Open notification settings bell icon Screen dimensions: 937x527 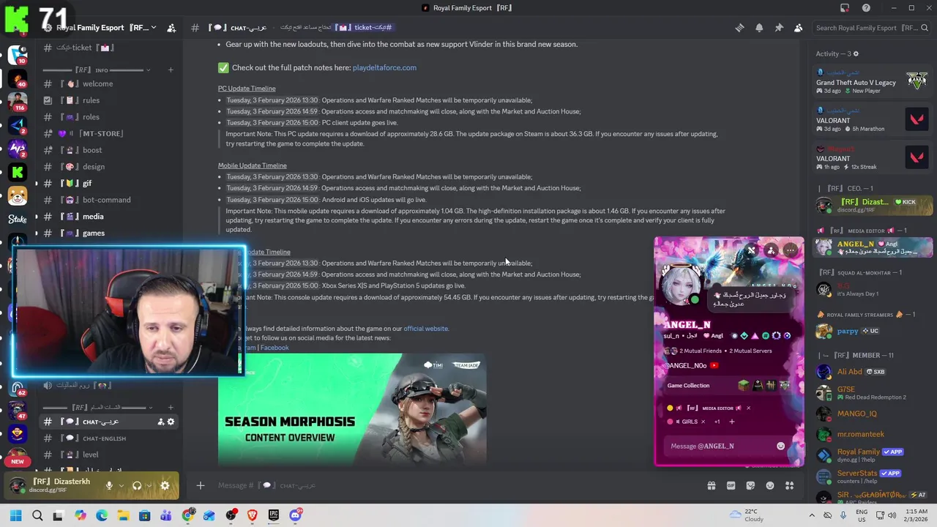(759, 28)
